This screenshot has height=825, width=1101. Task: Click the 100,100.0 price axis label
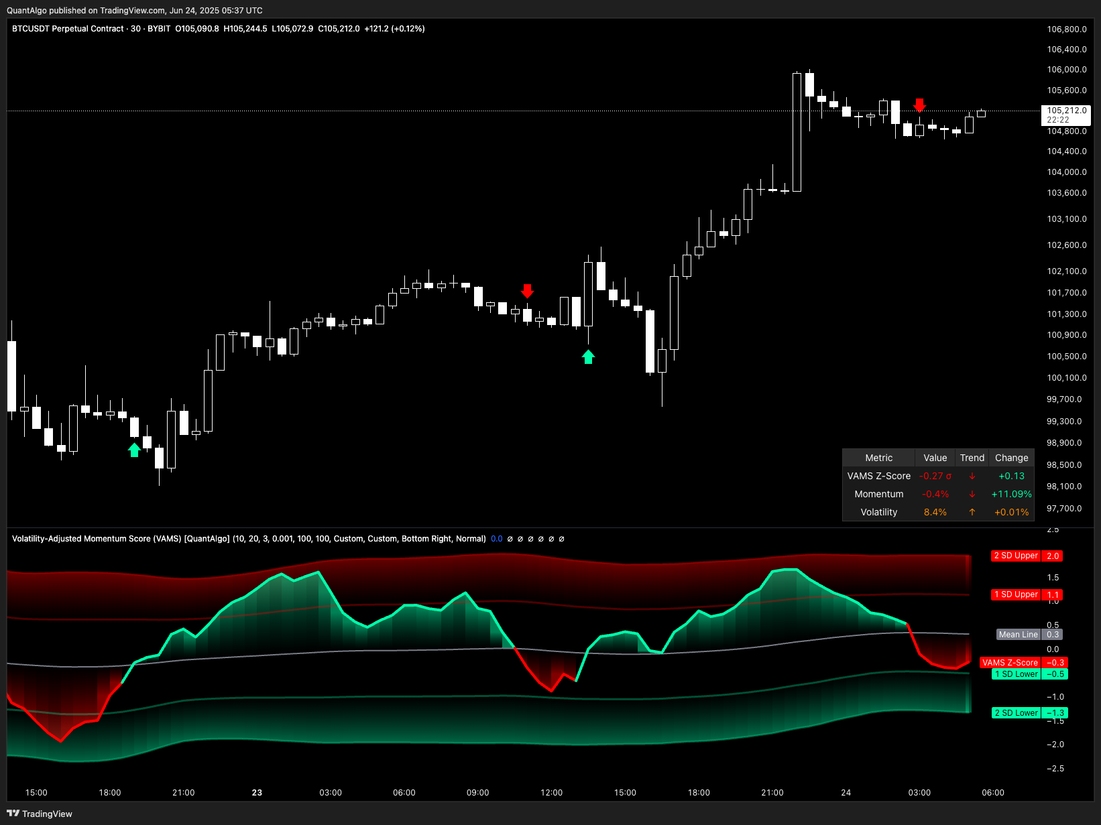pos(1067,378)
